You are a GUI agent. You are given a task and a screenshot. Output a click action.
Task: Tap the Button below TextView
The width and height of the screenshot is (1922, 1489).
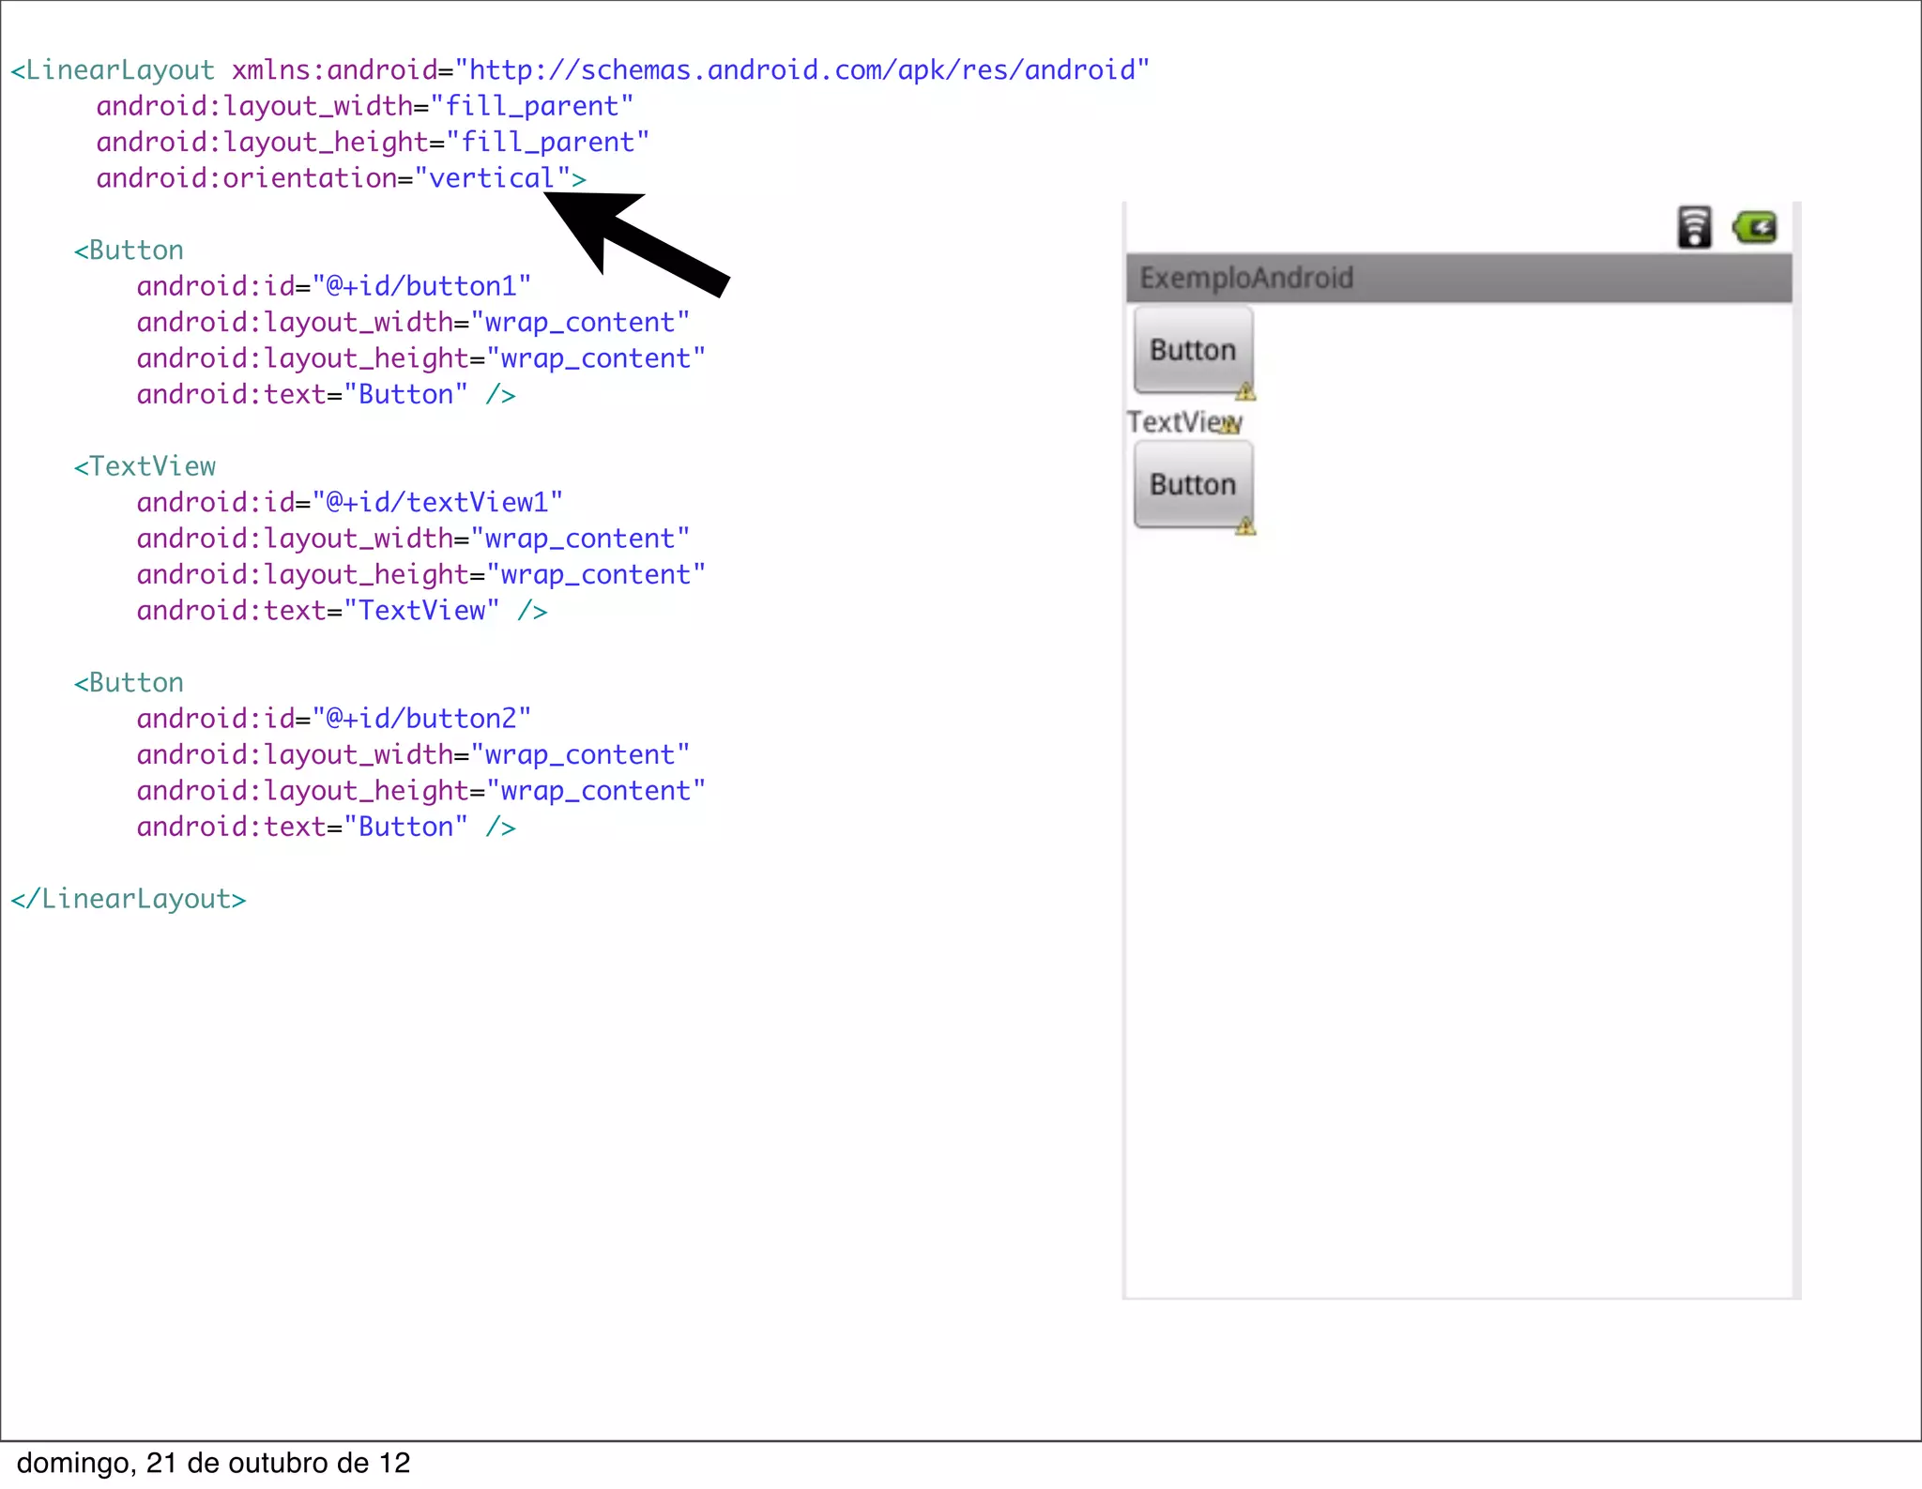1193,484
